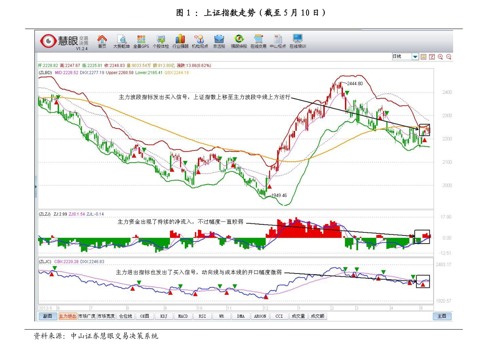Click the (ZLJC) indicator name label
Viewport: 488px width, 348px height.
(45, 262)
